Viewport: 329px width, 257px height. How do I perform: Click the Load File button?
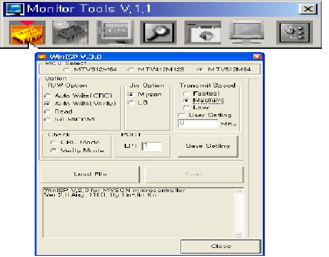click(91, 174)
